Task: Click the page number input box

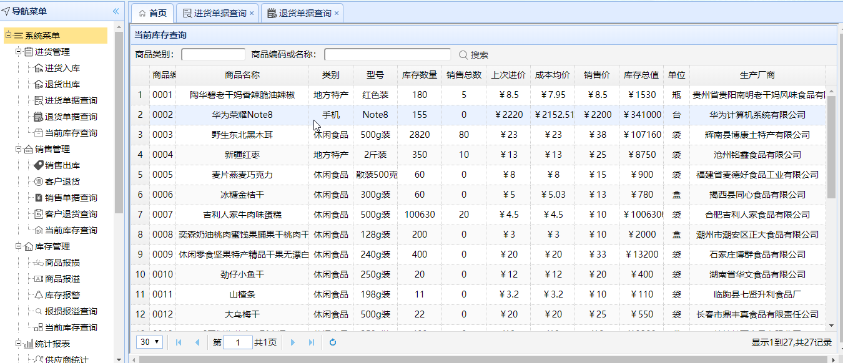Action: [237, 342]
